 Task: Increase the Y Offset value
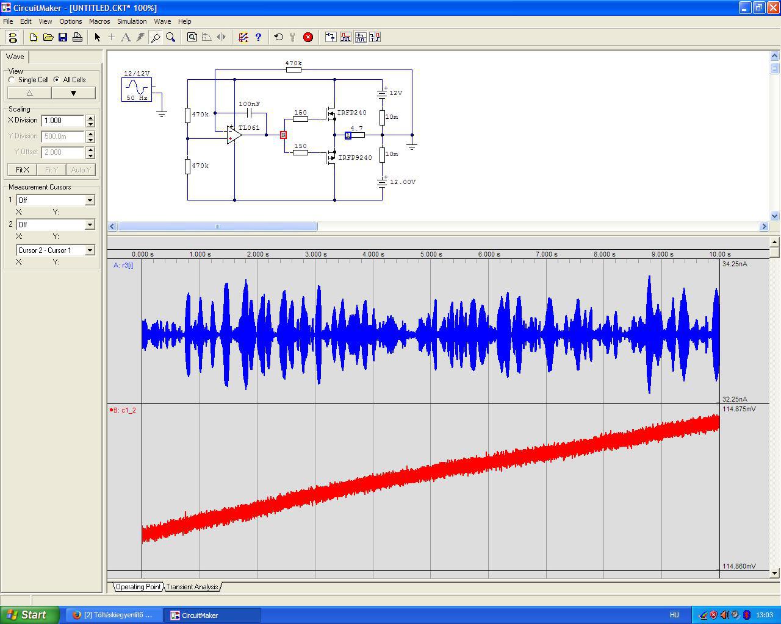(90, 149)
